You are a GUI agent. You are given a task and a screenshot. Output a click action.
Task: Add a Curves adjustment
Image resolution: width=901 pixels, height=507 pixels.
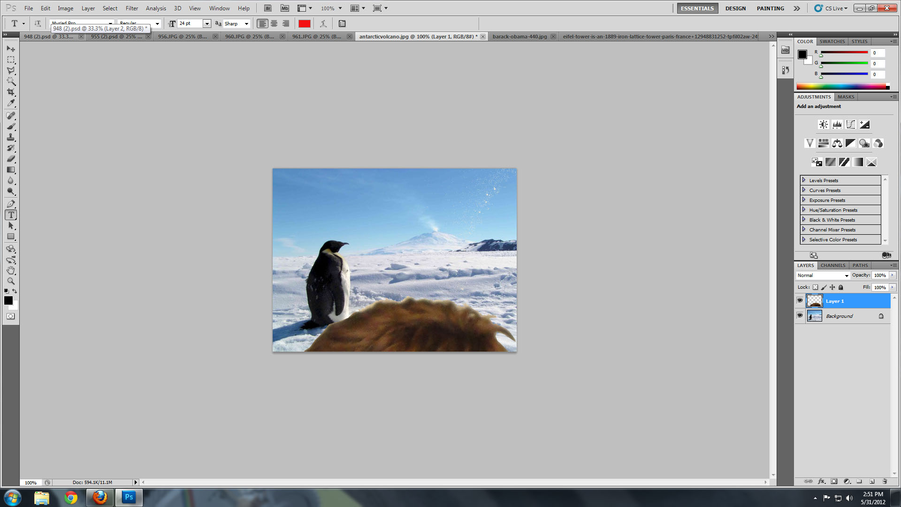tap(851, 124)
